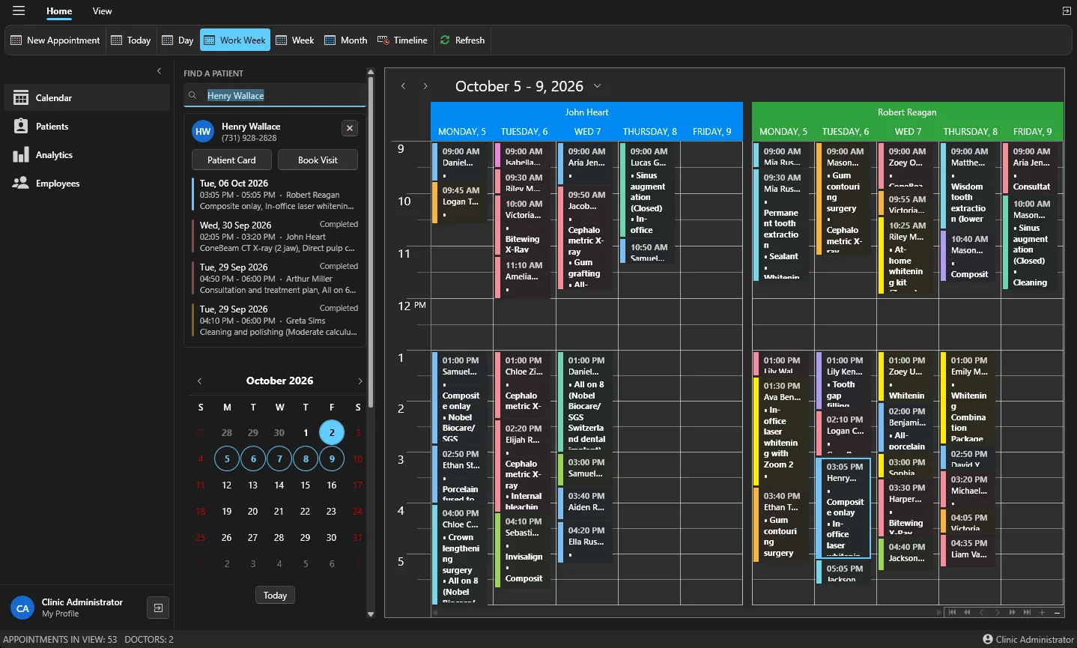Jump to Today in the toolbar
The width and height of the screenshot is (1077, 648).
[131, 40]
